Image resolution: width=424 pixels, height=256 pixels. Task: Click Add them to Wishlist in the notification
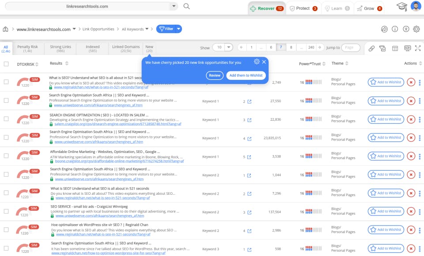coord(246,75)
